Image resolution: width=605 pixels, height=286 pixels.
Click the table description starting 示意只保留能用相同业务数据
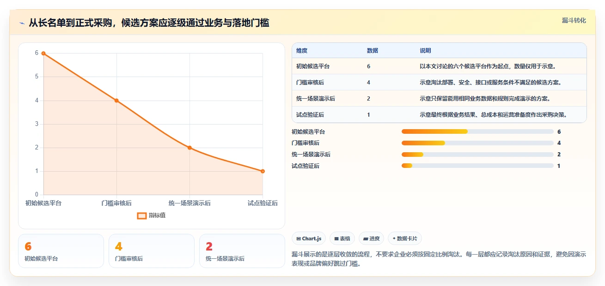(x=486, y=99)
